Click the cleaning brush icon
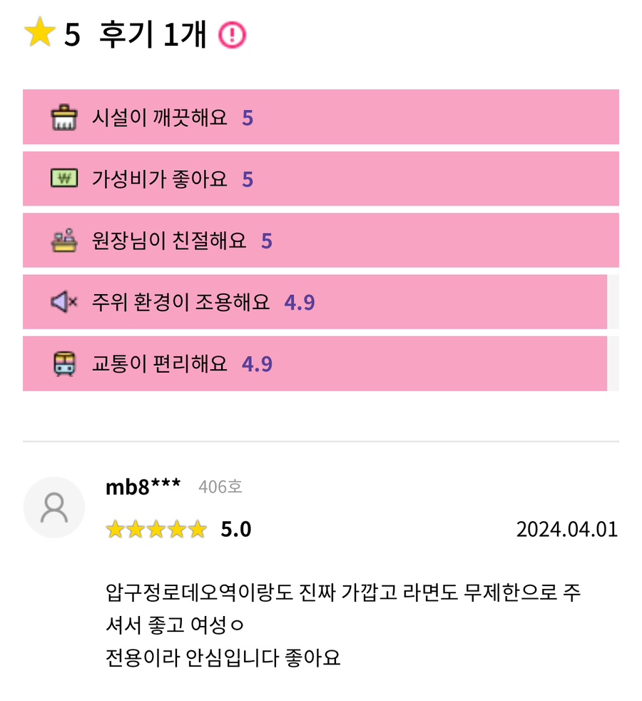642x701 pixels. coord(64,117)
